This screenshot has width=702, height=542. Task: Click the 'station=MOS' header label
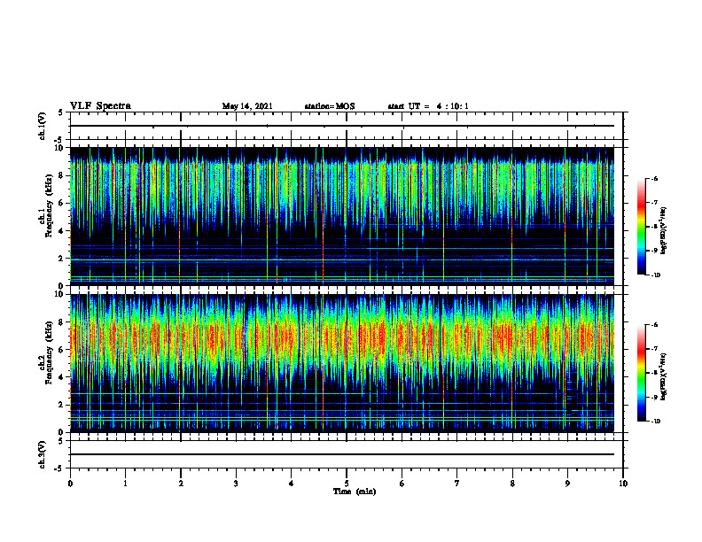[330, 106]
